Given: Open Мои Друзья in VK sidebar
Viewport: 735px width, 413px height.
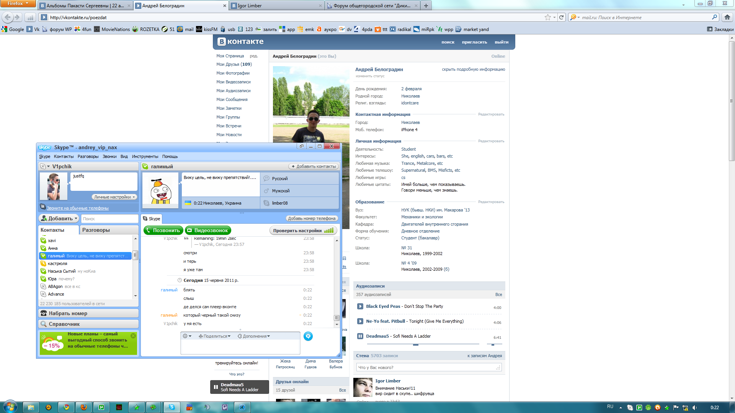Looking at the screenshot, I should (234, 64).
